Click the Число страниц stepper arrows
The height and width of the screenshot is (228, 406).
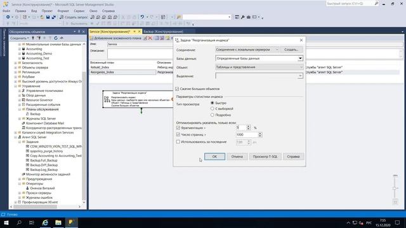(260, 135)
